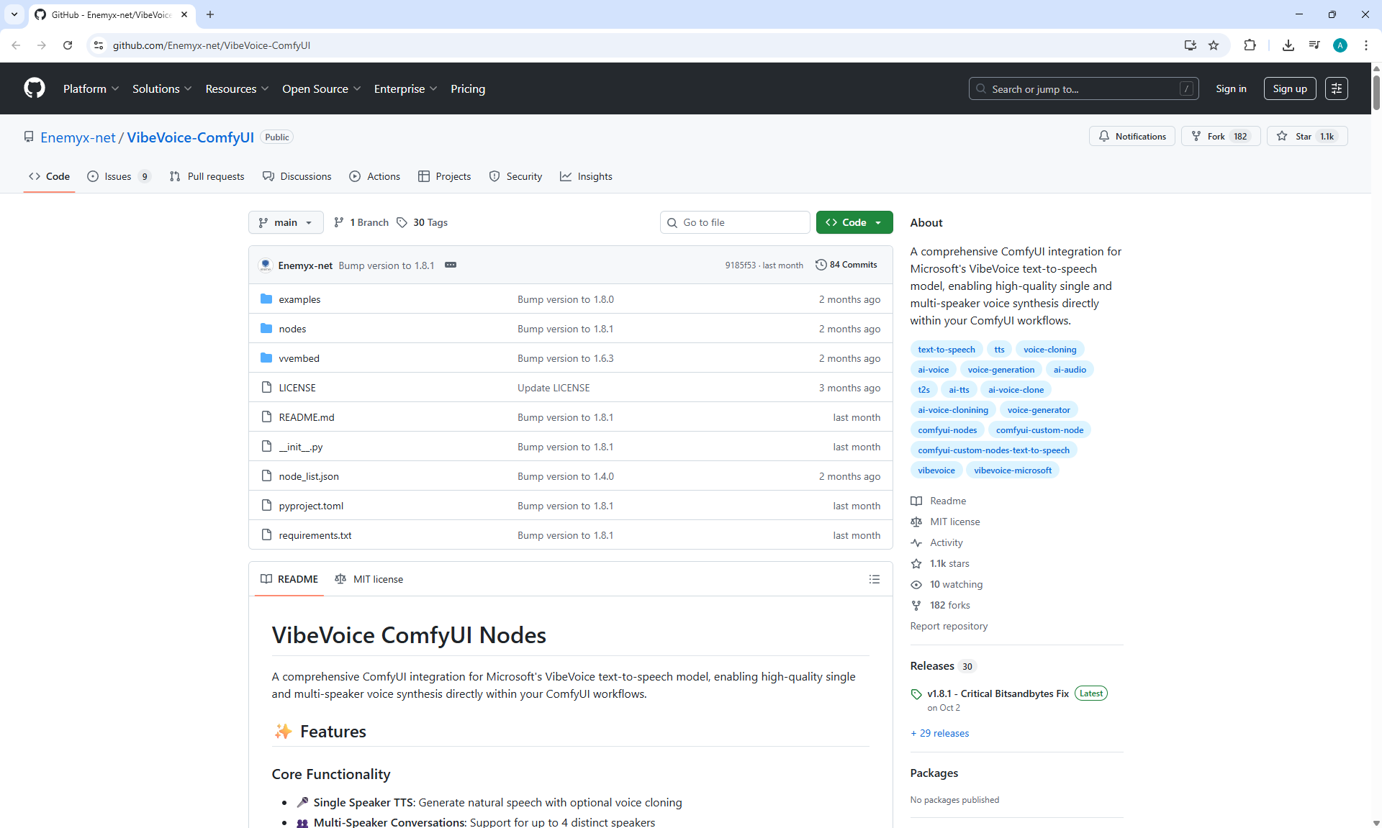This screenshot has width=1382, height=828.
Task: Bookmark this page with the star icon
Action: pos(1214,45)
